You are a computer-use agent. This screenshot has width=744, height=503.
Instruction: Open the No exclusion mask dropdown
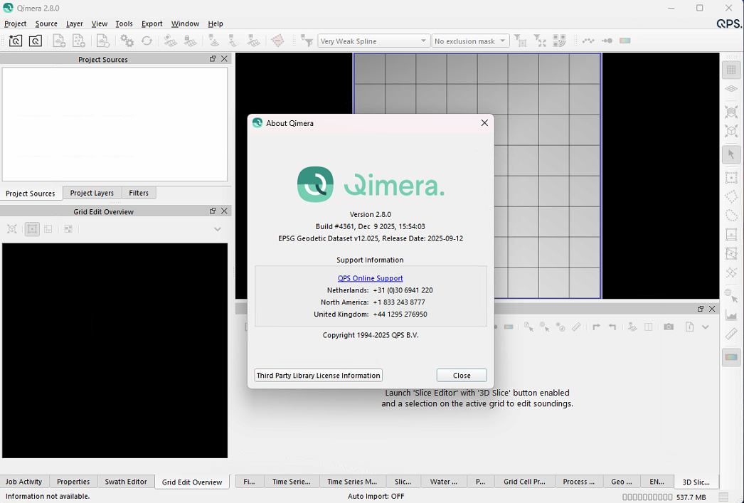pyautogui.click(x=470, y=41)
